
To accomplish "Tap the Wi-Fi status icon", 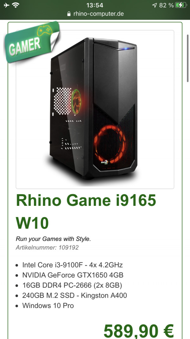I will 16,5.
